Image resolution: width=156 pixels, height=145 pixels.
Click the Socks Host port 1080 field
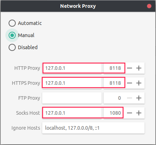(x=114, y=113)
